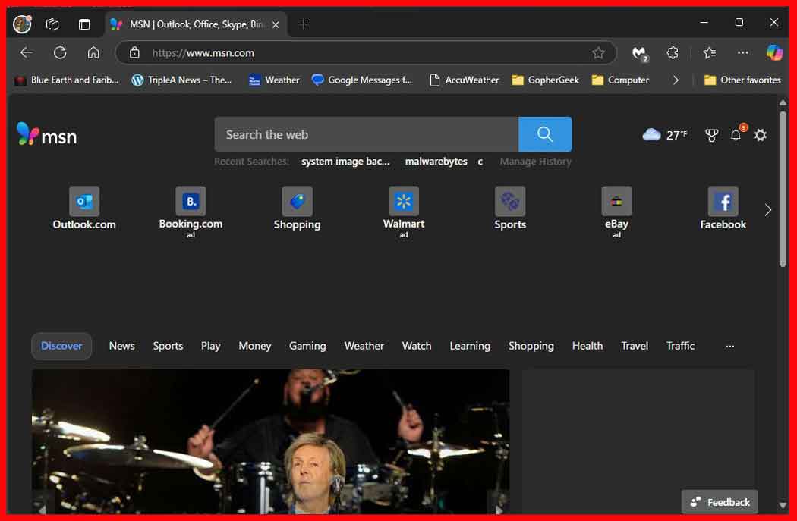This screenshot has width=797, height=521.
Task: Open Settings and more ellipsis menu
Action: tap(742, 53)
